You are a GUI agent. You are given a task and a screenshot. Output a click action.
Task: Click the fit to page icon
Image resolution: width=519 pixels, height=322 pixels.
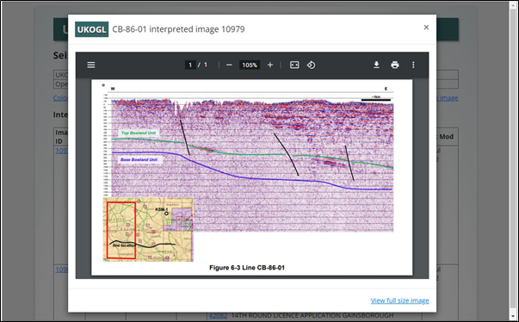click(x=294, y=65)
